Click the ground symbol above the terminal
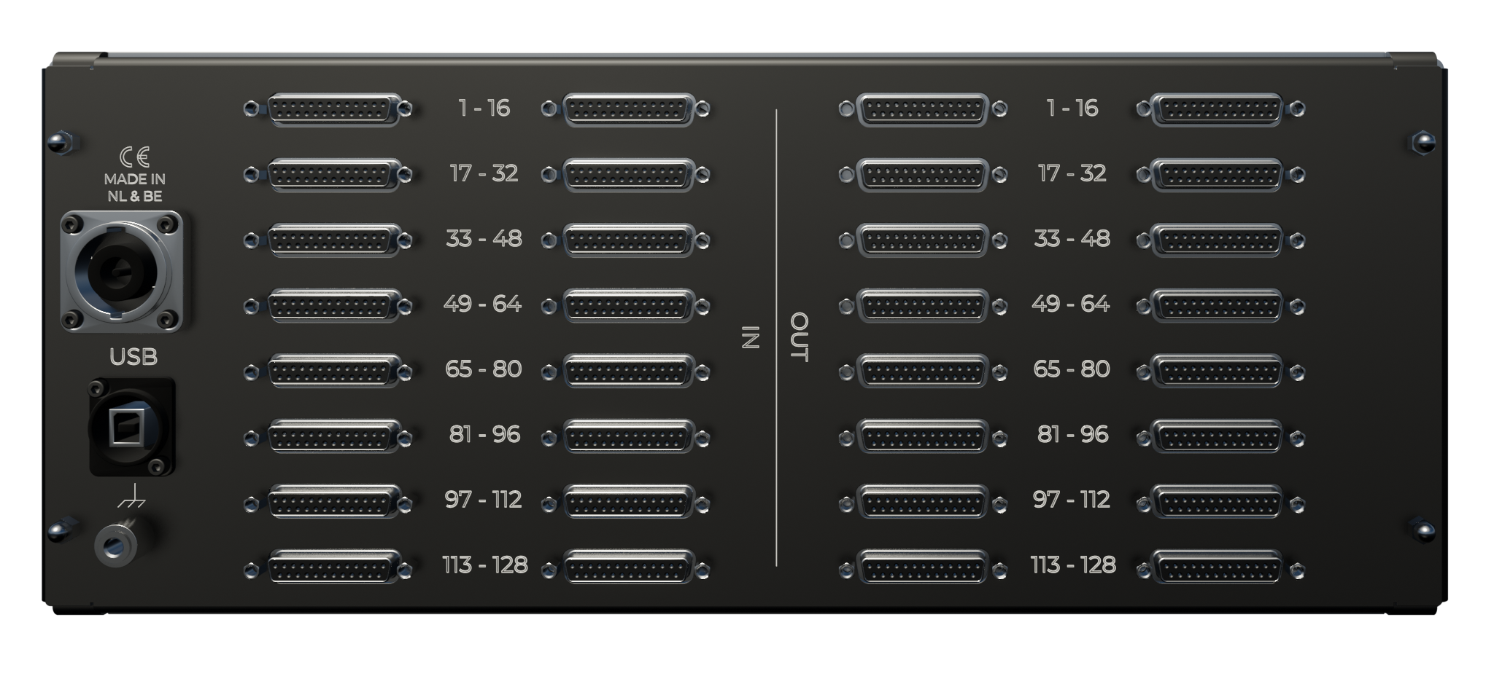 pyautogui.click(x=131, y=496)
